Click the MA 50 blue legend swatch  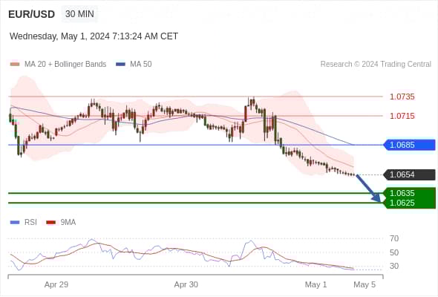120,65
